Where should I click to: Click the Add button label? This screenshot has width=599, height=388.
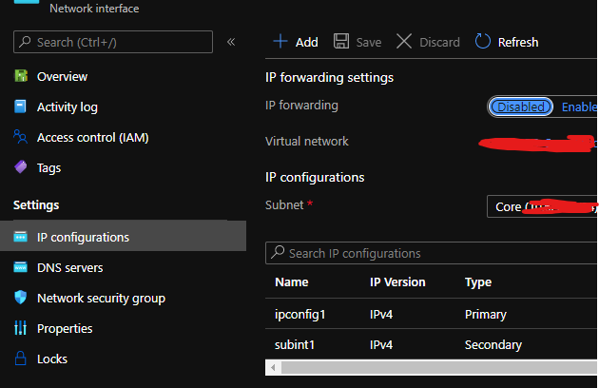pyautogui.click(x=307, y=42)
